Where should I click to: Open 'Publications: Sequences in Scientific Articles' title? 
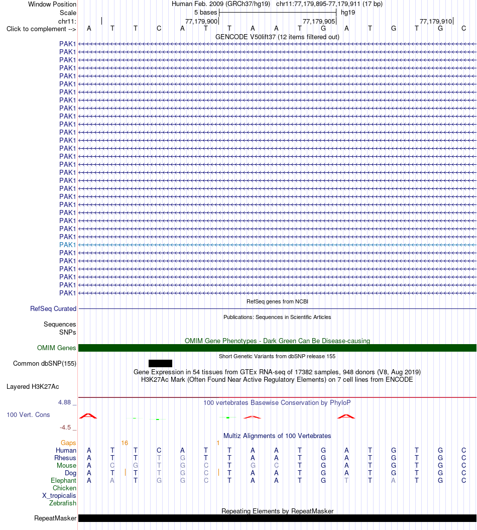[x=277, y=317]
